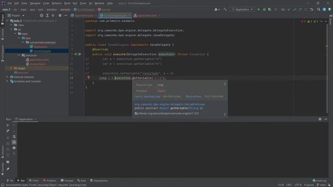This screenshot has height=187, width=333.
Task: Collapse the src folder
Action: [11, 29]
